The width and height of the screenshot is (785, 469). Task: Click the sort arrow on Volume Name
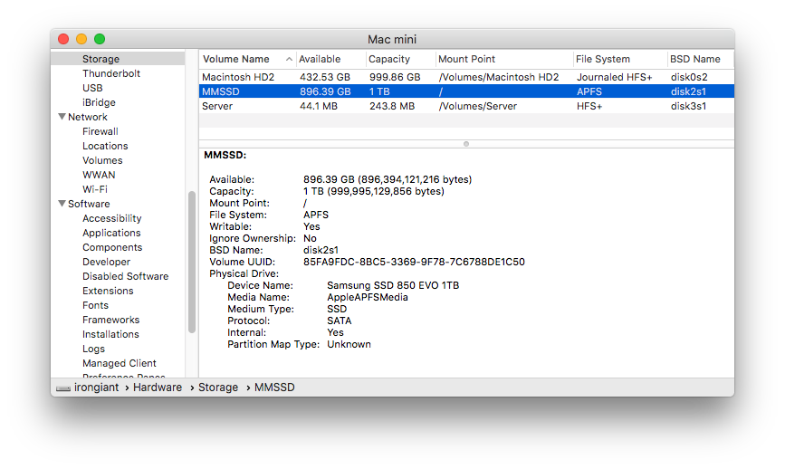[289, 59]
